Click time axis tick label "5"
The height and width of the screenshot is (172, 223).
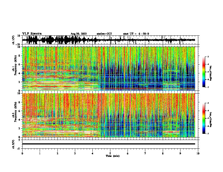tap(110, 153)
